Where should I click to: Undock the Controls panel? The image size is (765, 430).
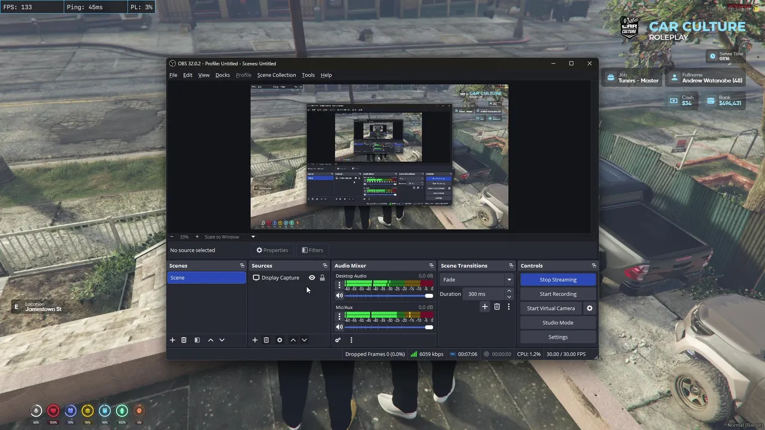[x=593, y=266]
